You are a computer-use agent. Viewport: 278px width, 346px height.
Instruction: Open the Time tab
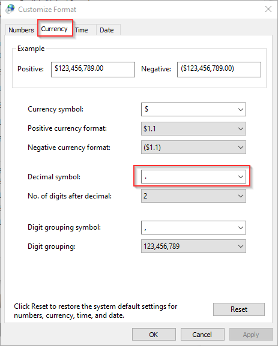pyautogui.click(x=82, y=30)
